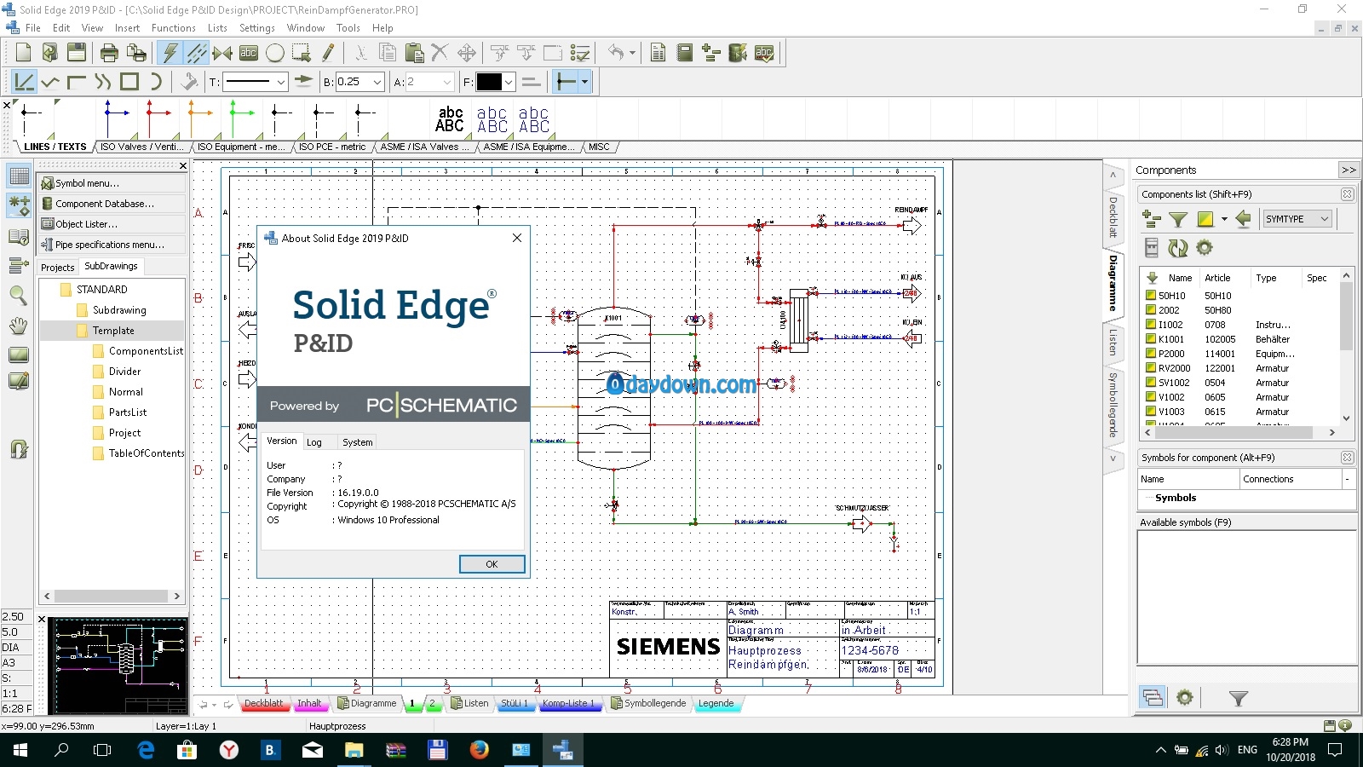Activate the pencil draw tool

[x=328, y=53]
